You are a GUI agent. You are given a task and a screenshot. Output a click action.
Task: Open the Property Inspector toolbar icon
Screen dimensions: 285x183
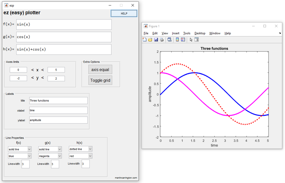click(197, 40)
